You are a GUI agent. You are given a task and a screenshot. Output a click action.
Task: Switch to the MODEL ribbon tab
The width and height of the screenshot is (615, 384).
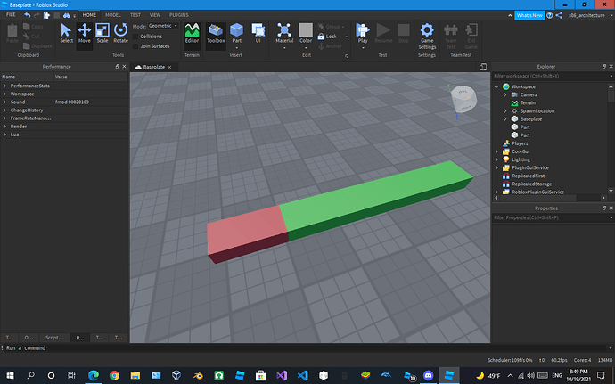coord(113,15)
